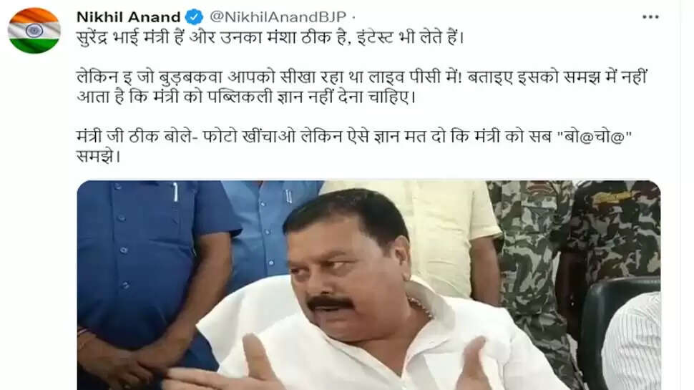Click the final word समझे। of the tweet
The height and width of the screenshot is (390, 694).
click(x=98, y=156)
